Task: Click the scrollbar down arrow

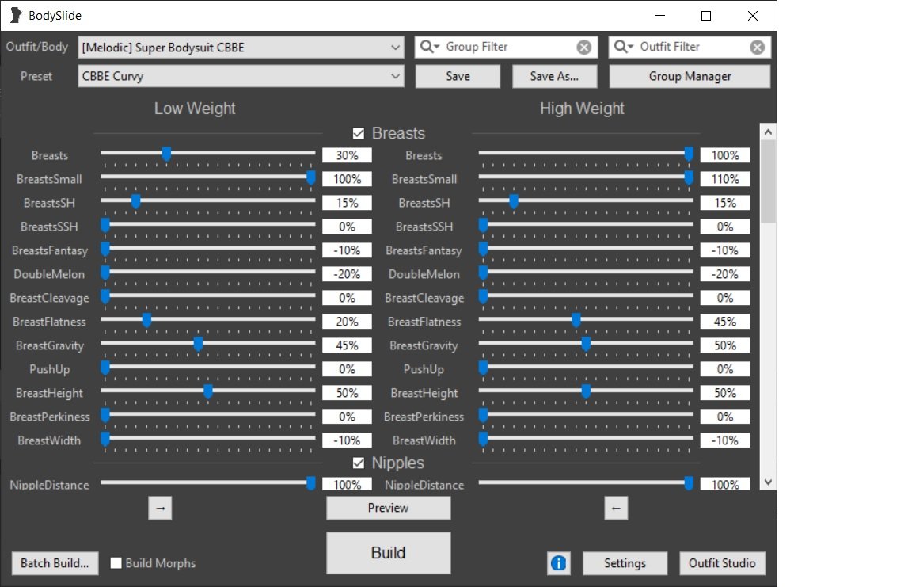Action: click(767, 482)
